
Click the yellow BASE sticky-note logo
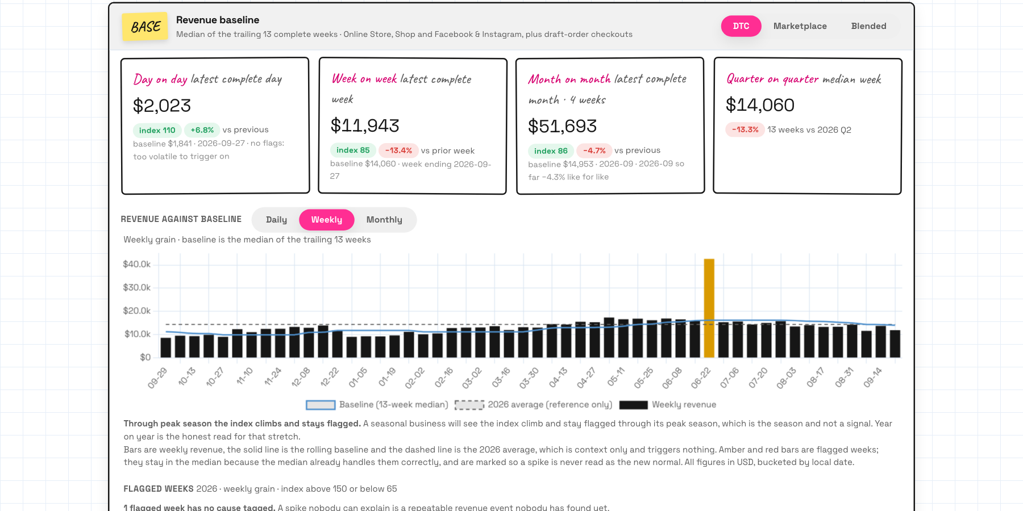[145, 26]
